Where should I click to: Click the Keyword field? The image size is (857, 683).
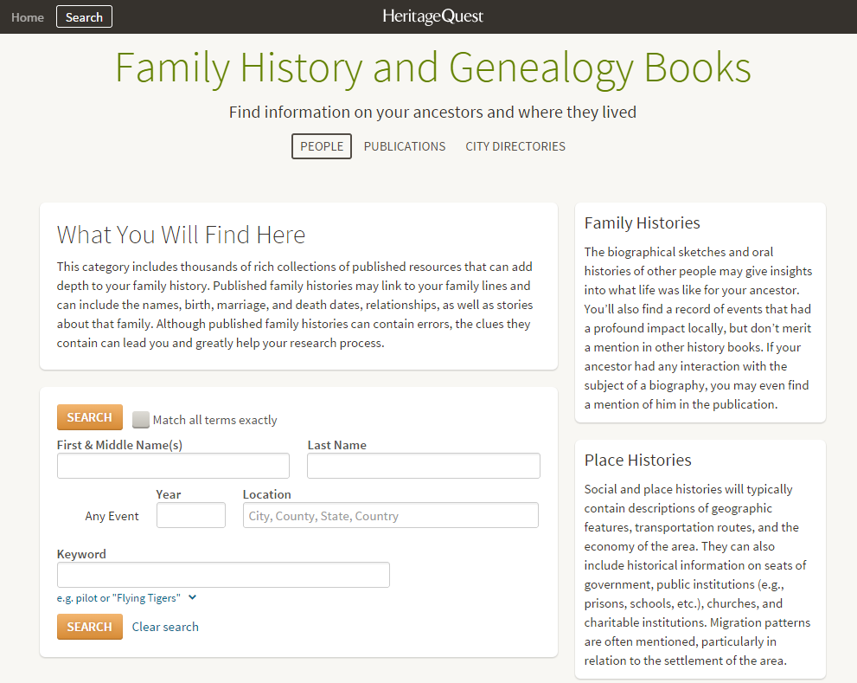click(222, 574)
